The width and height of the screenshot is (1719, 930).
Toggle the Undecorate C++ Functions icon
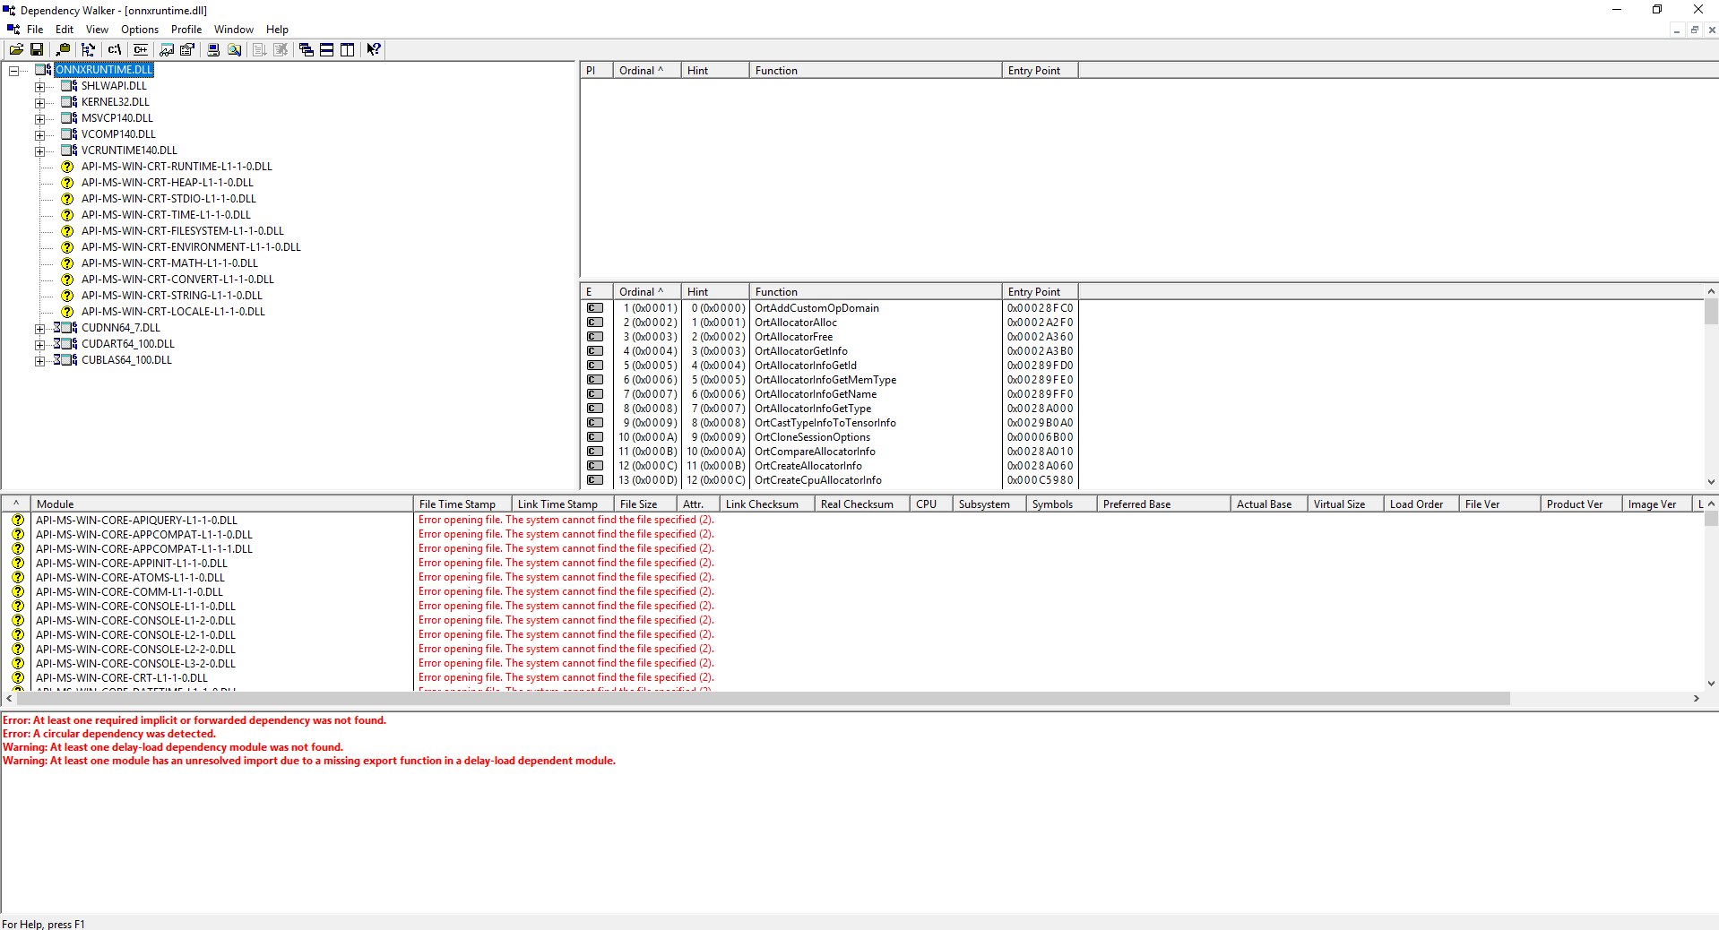coord(140,49)
